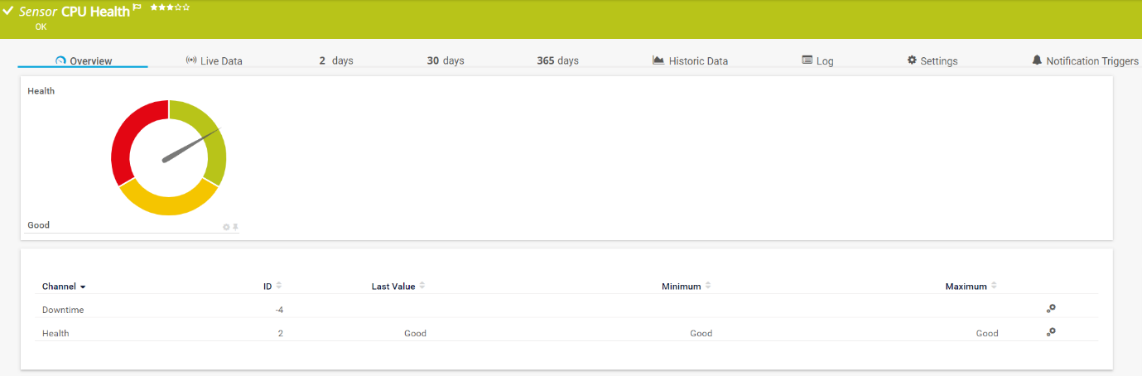Open the Historic Data tab
The image size is (1142, 376).
690,61
